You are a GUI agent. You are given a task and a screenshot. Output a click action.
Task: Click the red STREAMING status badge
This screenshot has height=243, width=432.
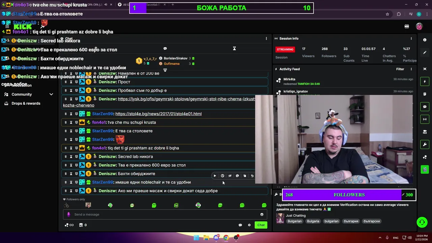(285, 49)
